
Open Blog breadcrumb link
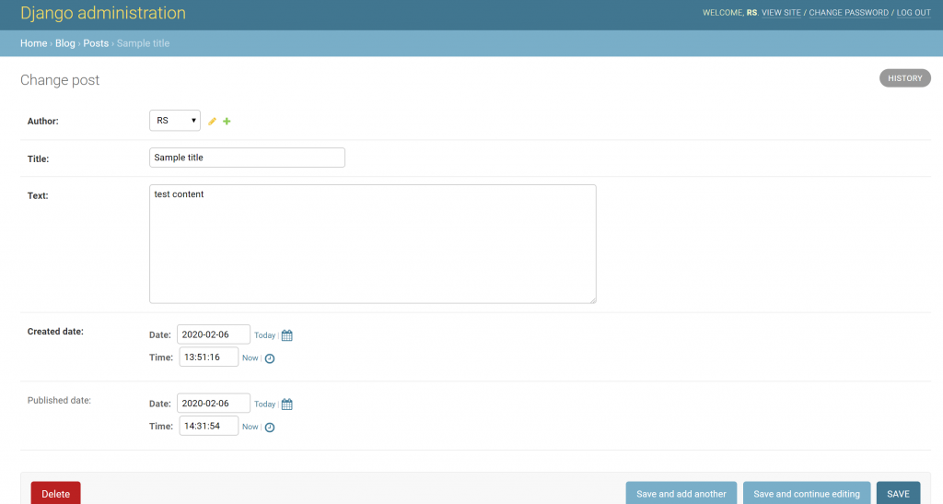click(x=65, y=43)
